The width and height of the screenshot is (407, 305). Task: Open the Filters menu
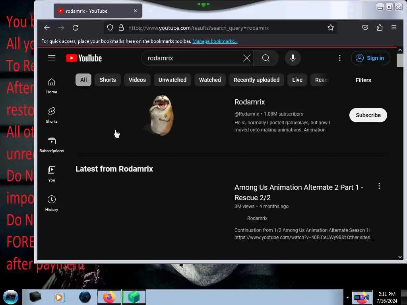tap(363, 80)
